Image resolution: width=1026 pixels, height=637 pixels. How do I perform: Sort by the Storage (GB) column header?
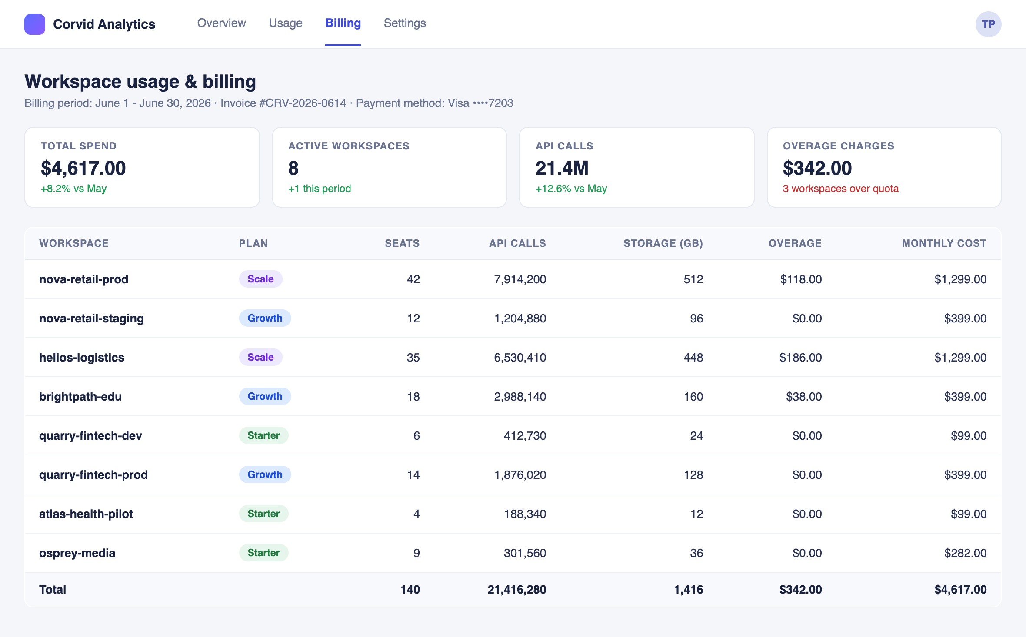pos(663,243)
